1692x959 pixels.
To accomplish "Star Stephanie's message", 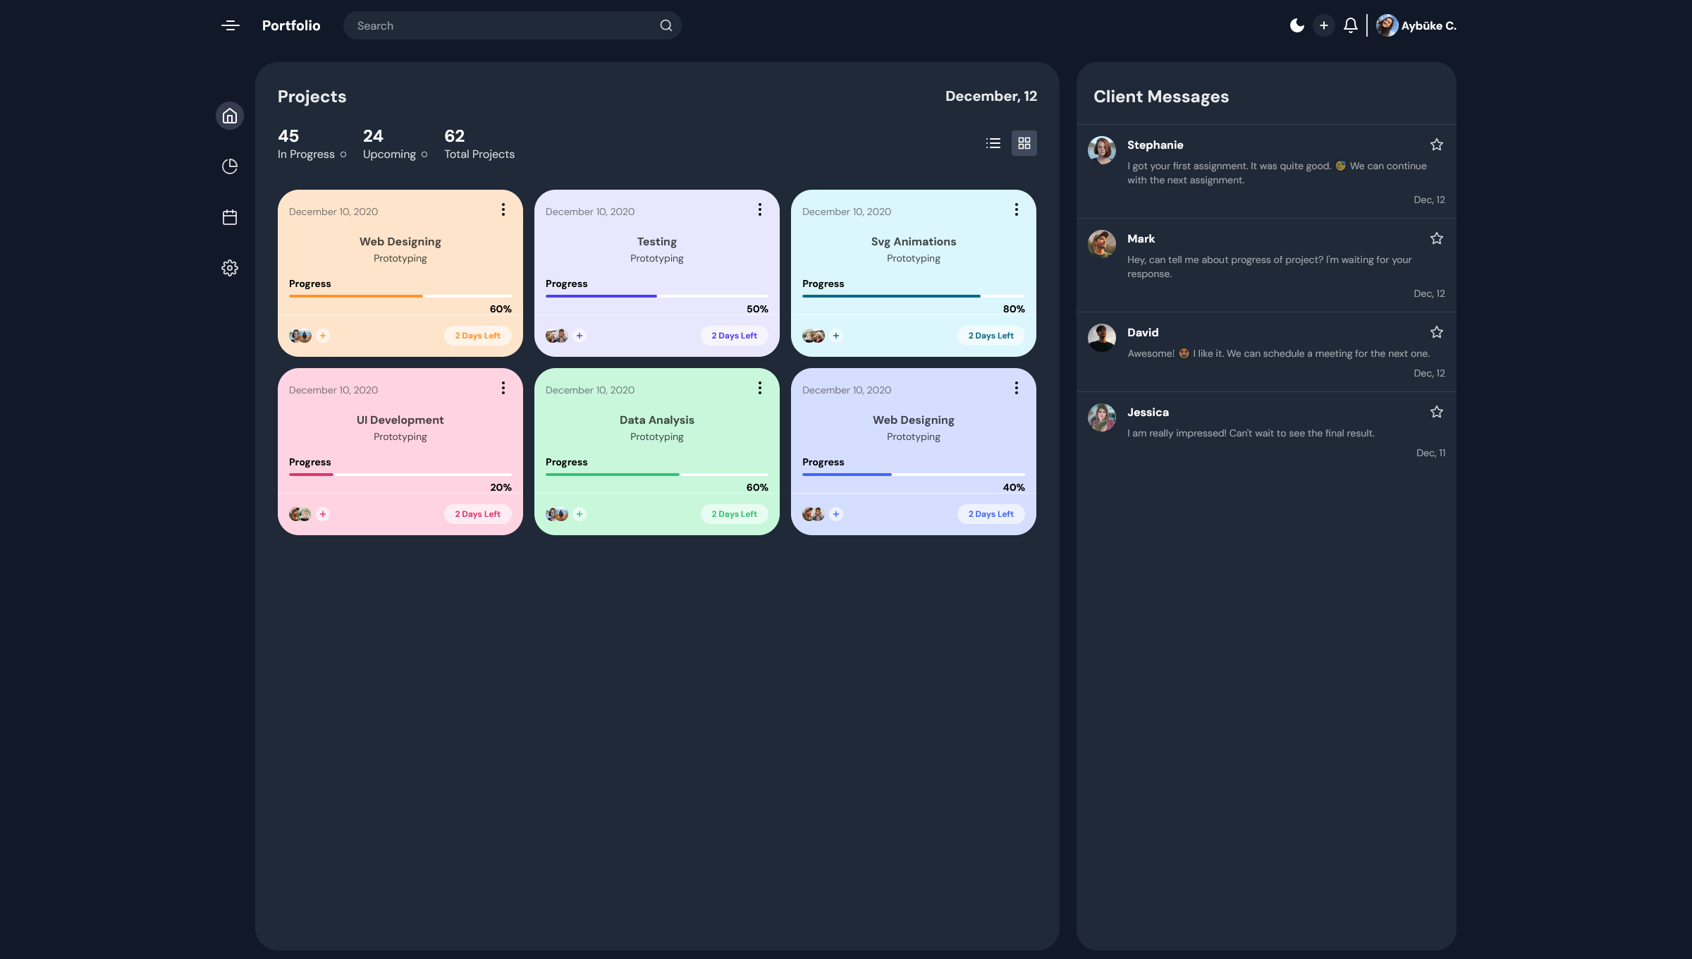I will click(1437, 144).
